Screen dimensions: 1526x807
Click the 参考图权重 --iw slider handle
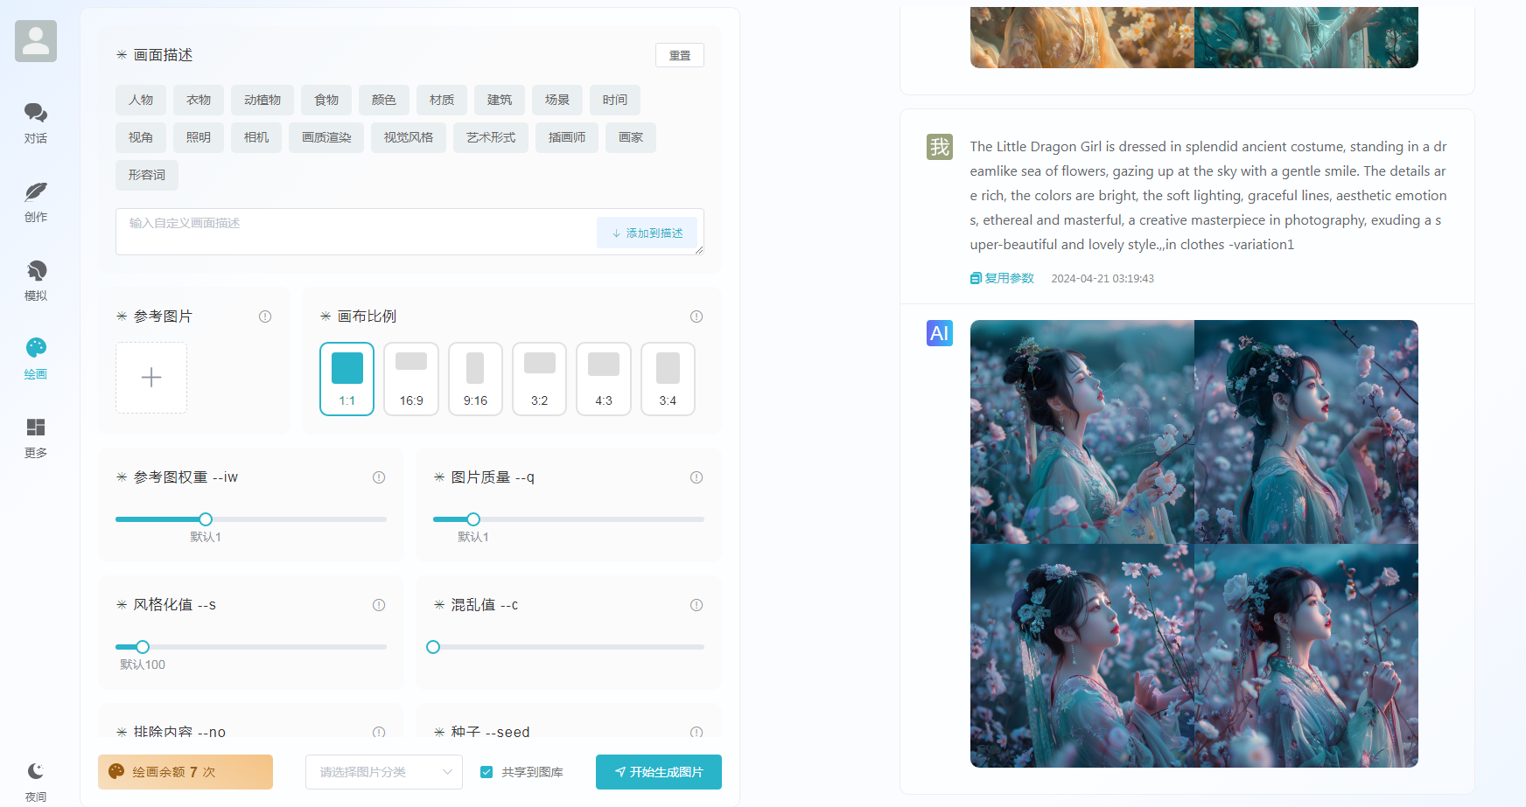206,519
